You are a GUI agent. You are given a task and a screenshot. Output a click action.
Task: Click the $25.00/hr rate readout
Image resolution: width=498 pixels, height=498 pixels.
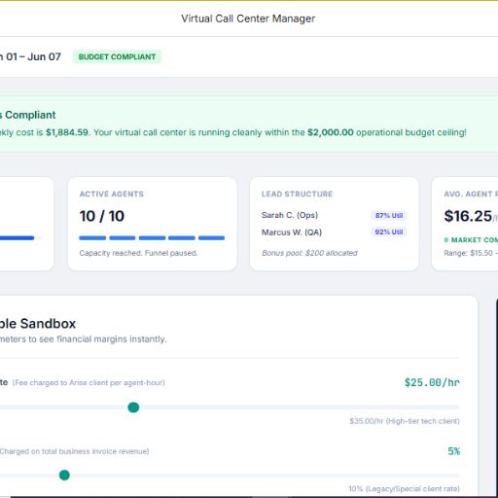pyautogui.click(x=432, y=382)
